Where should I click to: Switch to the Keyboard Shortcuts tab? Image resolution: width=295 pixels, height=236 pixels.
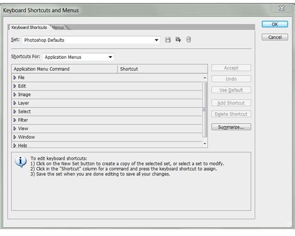click(x=29, y=28)
